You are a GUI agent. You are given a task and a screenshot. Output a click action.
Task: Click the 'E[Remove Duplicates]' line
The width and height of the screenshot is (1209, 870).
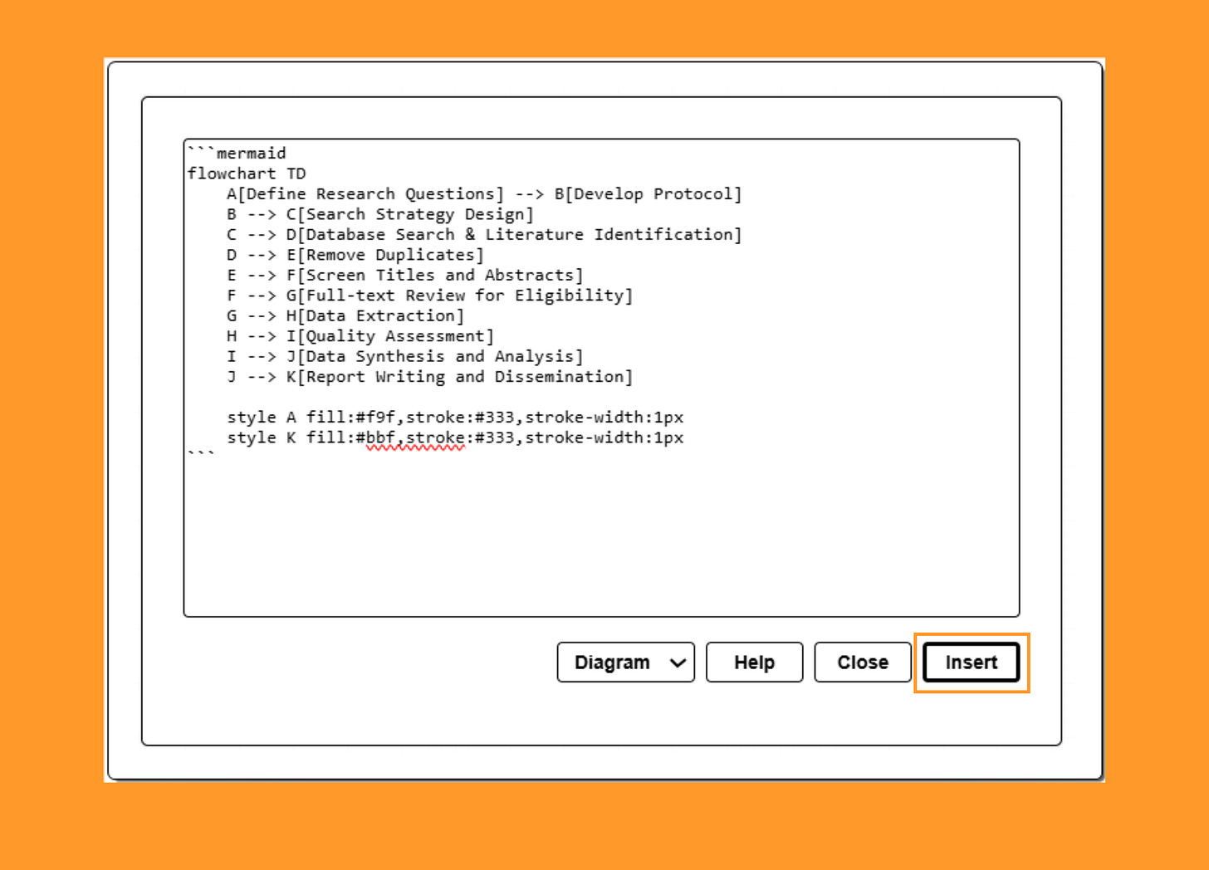pos(355,255)
